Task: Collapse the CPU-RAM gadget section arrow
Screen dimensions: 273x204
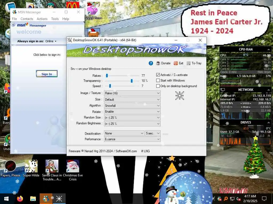Action: (268, 50)
